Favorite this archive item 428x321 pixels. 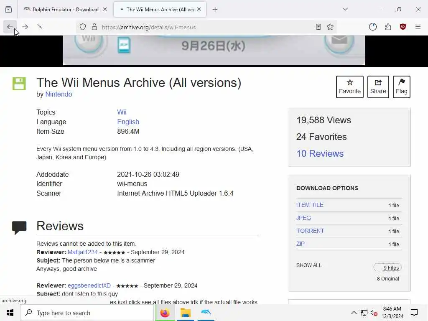(x=350, y=87)
